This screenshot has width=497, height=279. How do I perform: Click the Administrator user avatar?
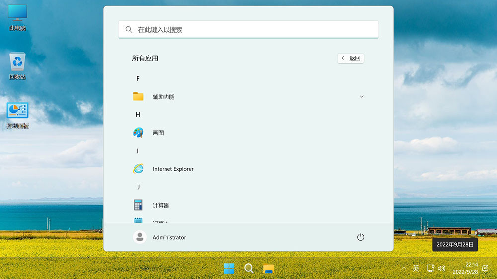click(x=140, y=237)
